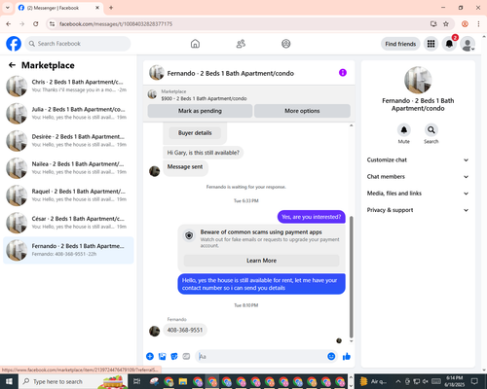Click the Facebook logo icon
This screenshot has height=389, width=487.
[14, 44]
